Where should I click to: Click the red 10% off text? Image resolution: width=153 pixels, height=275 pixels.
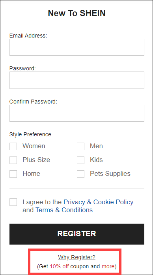[x=59, y=266]
